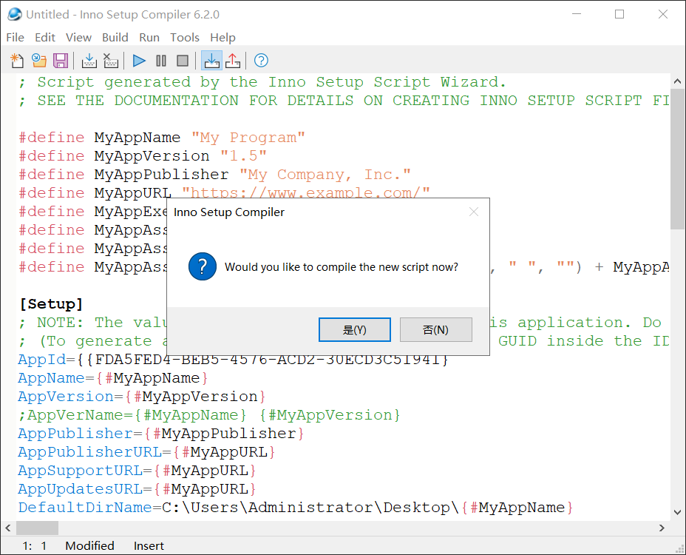Click the vertical scrollbar thumb
Viewport: 686px width, 555px height.
677,158
